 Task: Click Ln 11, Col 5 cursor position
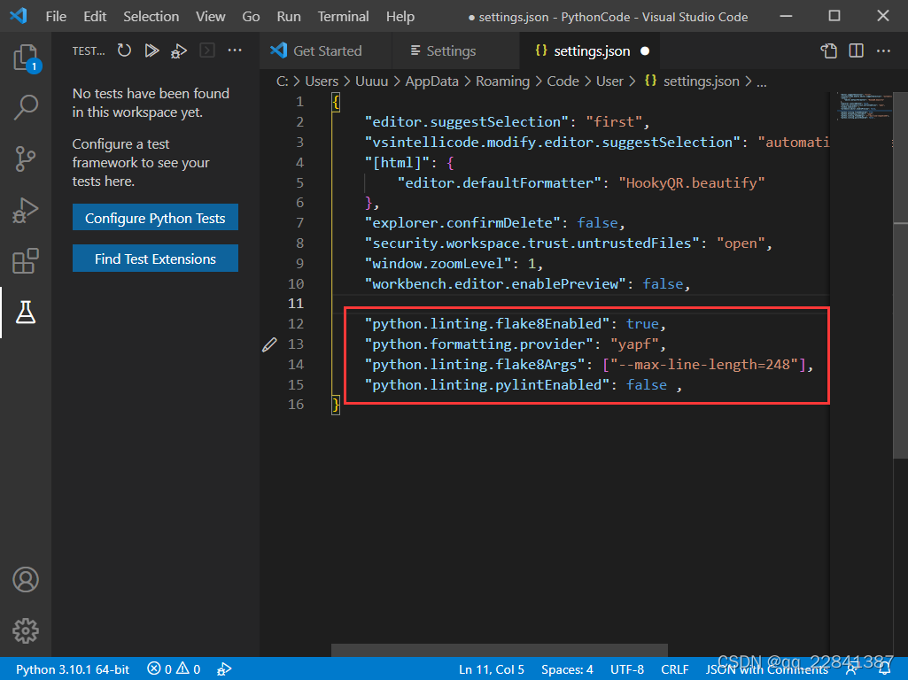pos(491,669)
